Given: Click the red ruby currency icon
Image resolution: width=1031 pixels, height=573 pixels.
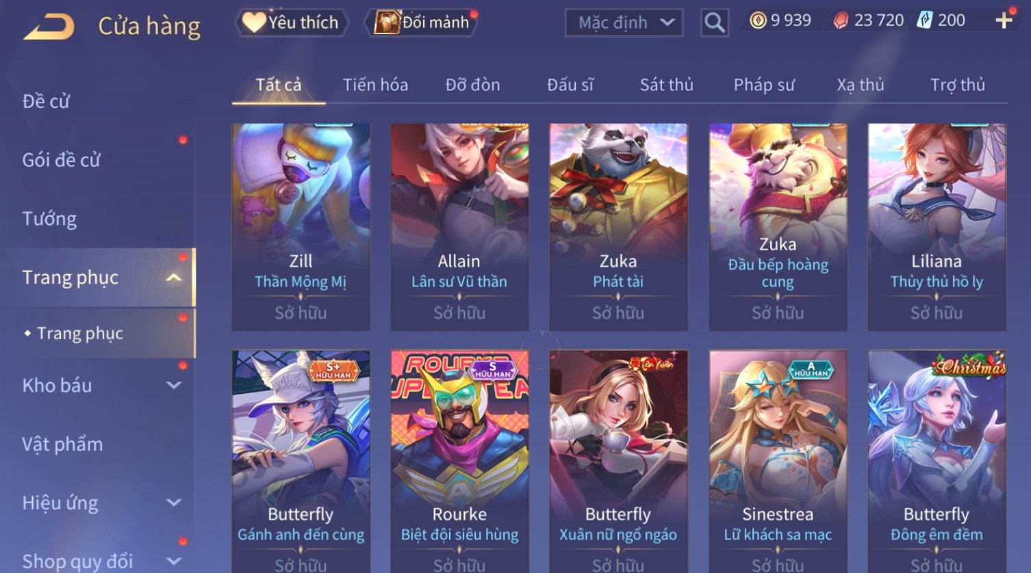Looking at the screenshot, I should point(841,21).
